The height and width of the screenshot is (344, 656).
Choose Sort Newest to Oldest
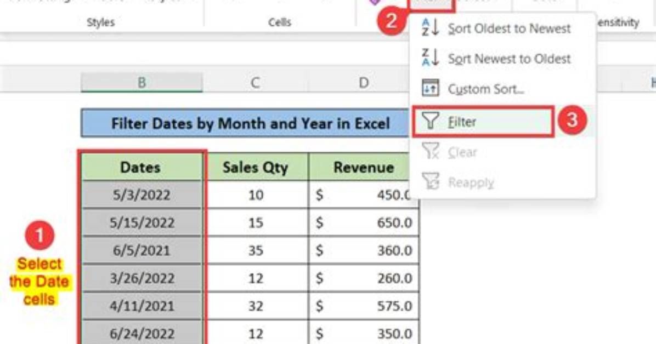(502, 59)
